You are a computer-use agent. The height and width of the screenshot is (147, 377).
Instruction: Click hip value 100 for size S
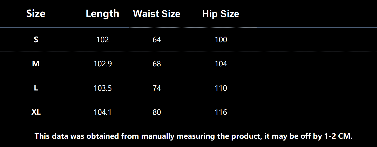click(x=221, y=40)
